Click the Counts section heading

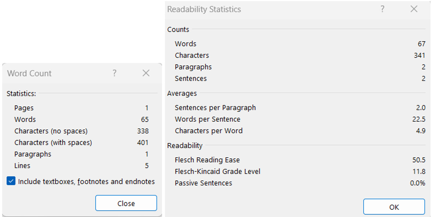point(178,30)
